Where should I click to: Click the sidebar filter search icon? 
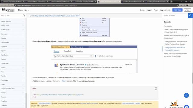click(x=24, y=16)
